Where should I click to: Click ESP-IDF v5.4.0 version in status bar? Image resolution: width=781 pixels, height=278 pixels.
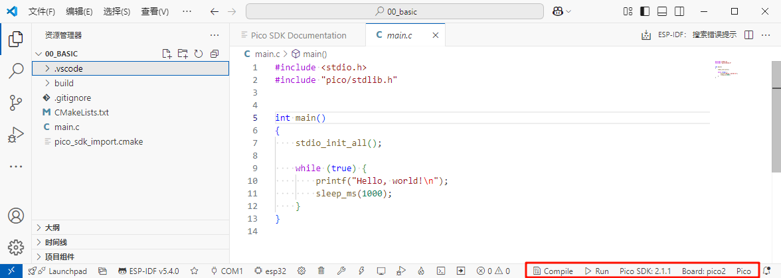click(x=149, y=271)
